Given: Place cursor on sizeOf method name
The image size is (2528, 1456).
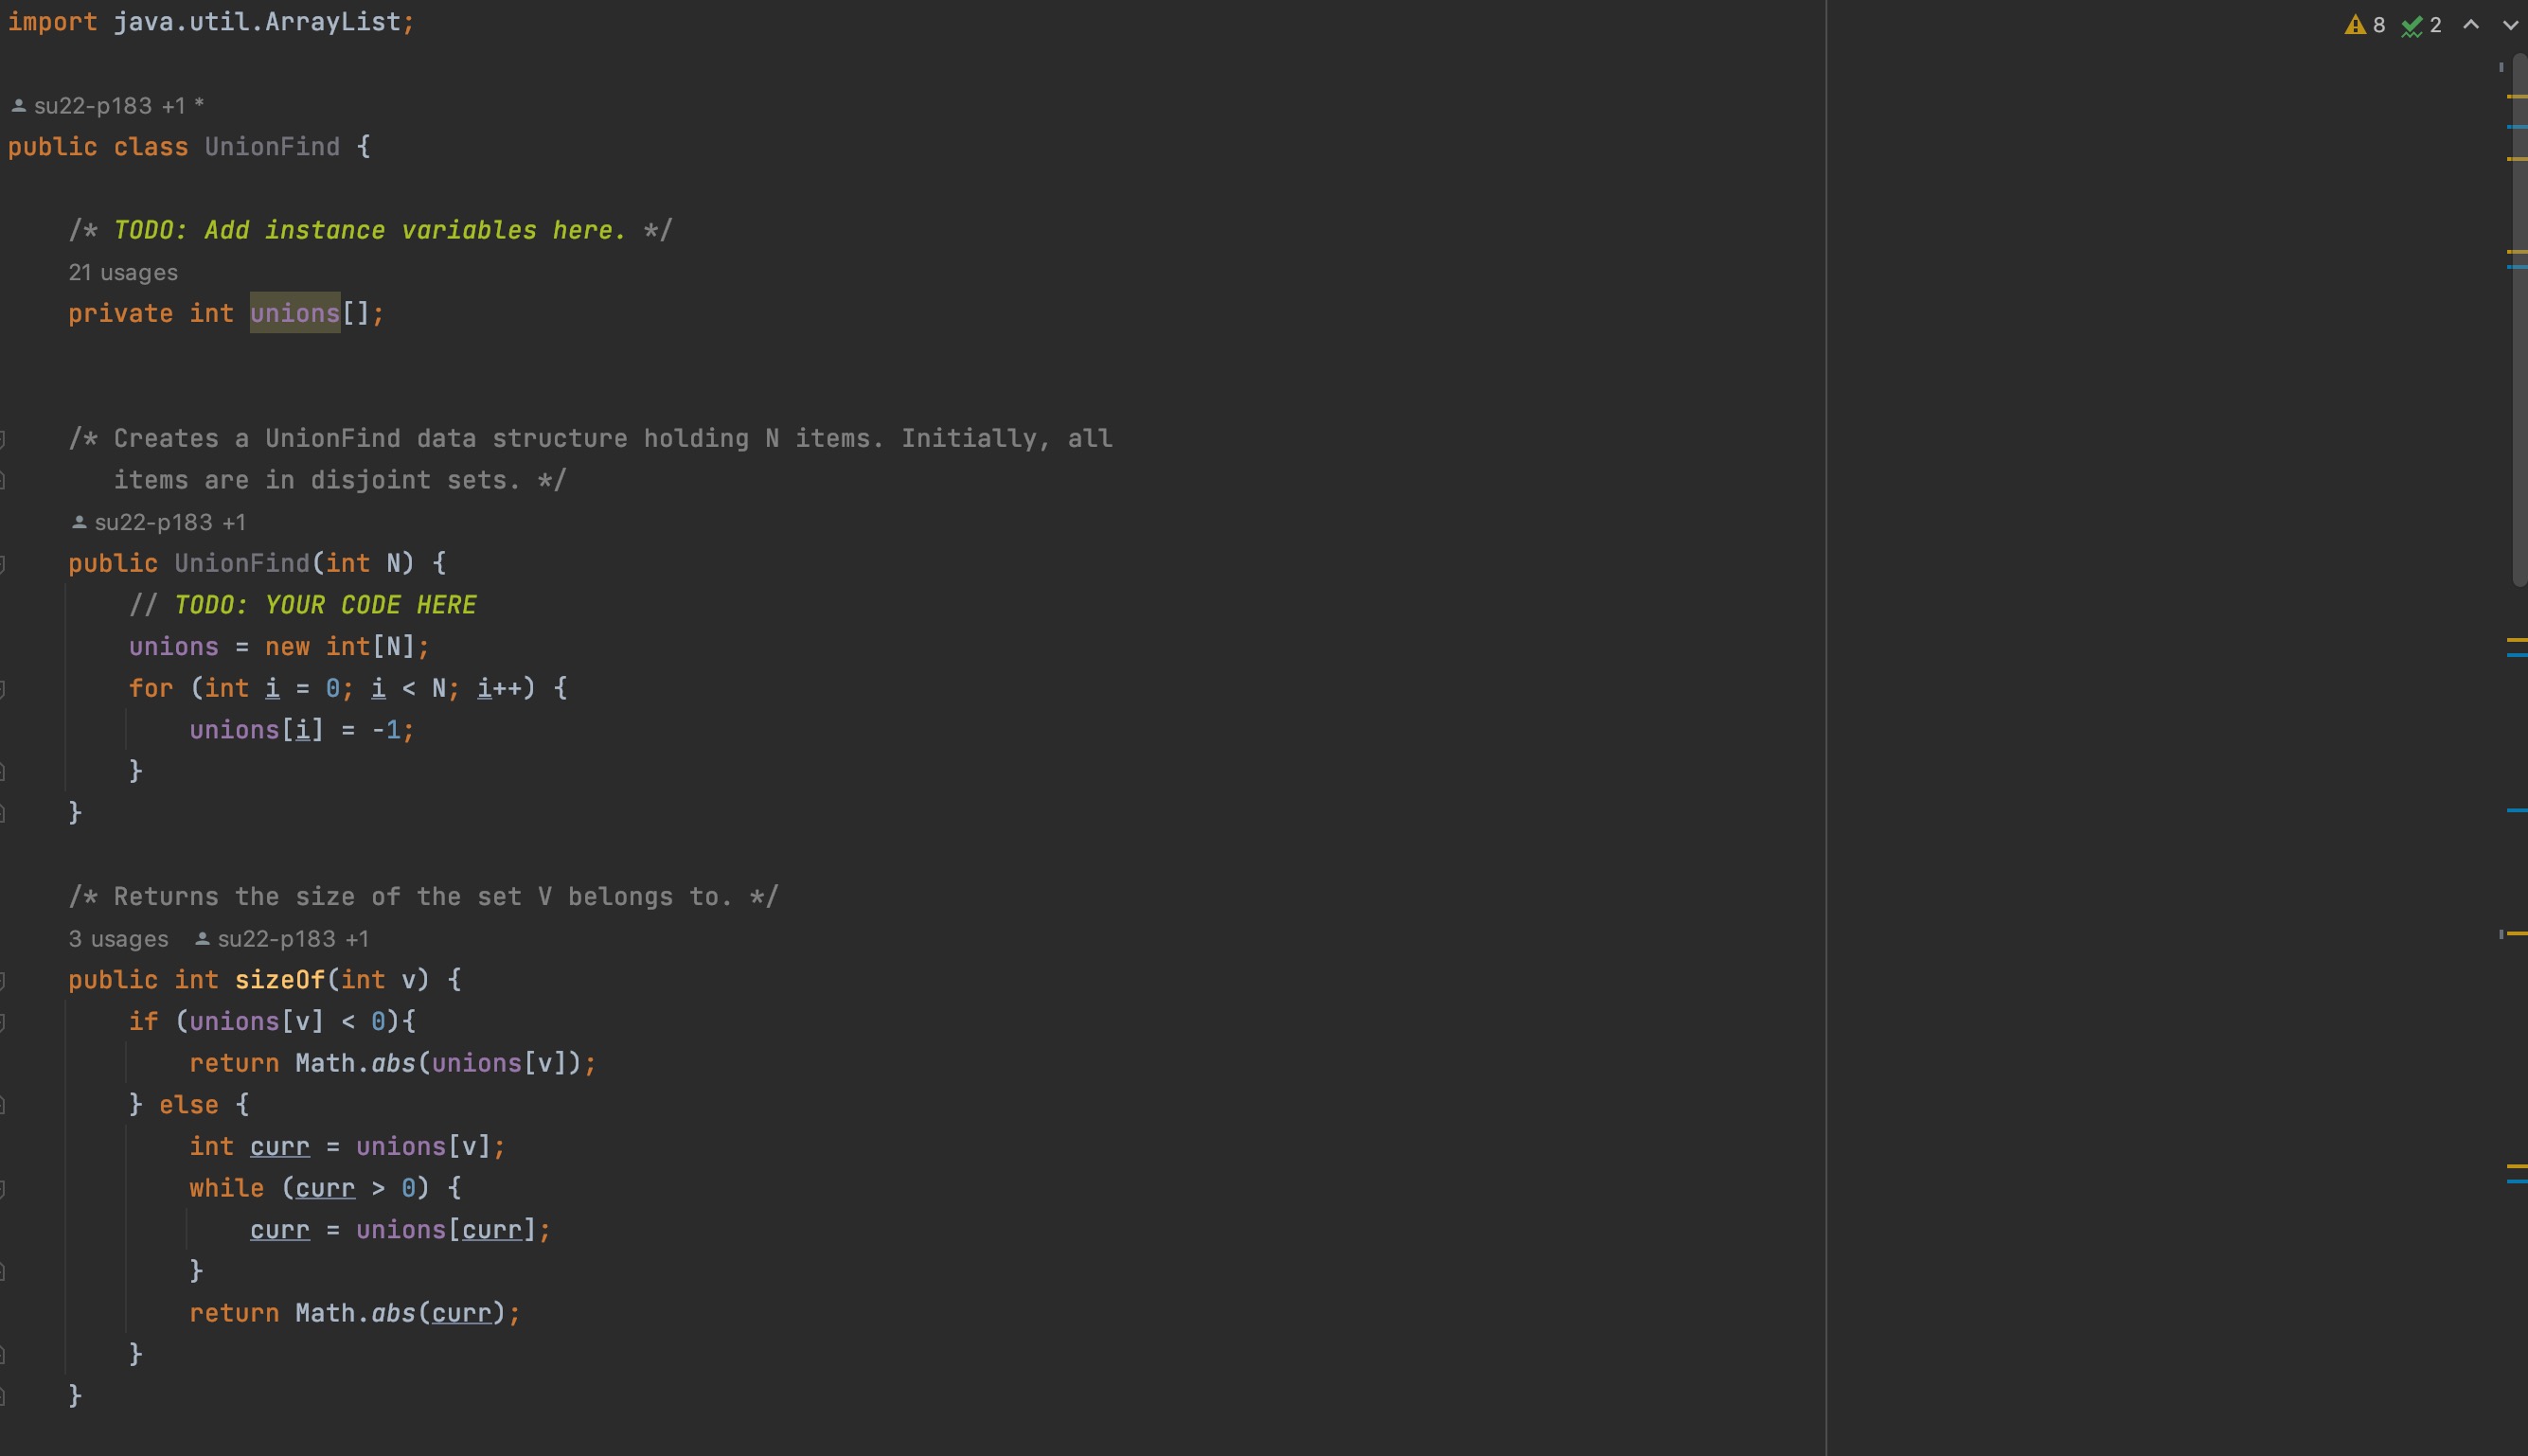Looking at the screenshot, I should click(x=279, y=980).
